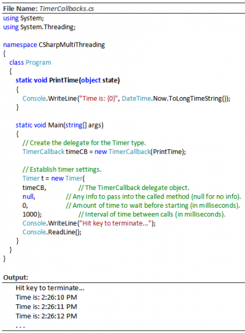
Task: Click the '1000);' argument
Action: pyautogui.click(x=32, y=214)
